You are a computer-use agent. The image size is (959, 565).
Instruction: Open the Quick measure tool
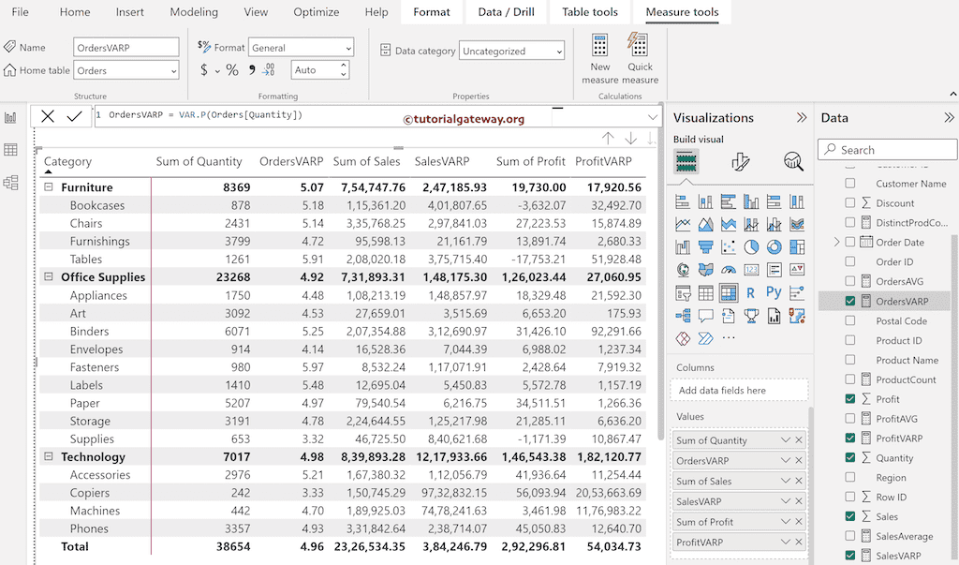pyautogui.click(x=640, y=56)
